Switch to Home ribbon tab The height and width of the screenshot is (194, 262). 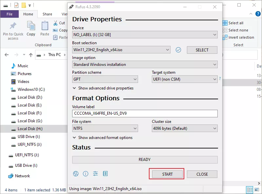pyautogui.click(x=28, y=14)
